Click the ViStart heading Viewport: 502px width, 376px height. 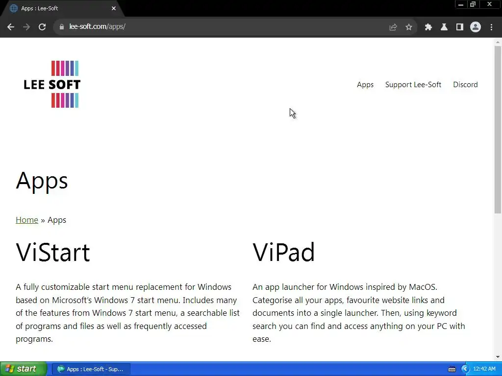(53, 253)
